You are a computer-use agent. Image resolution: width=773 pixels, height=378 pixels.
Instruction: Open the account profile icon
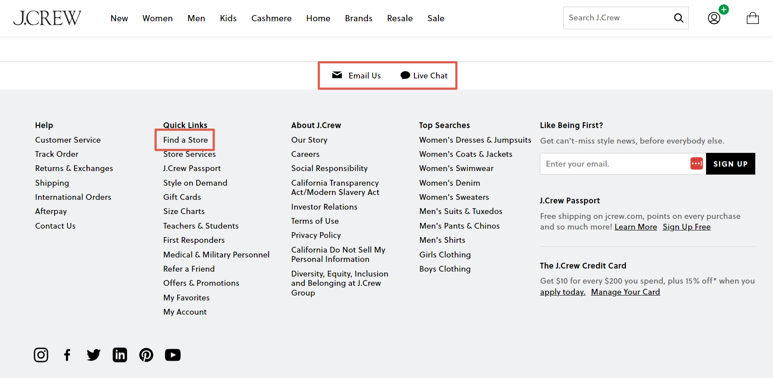pyautogui.click(x=714, y=18)
